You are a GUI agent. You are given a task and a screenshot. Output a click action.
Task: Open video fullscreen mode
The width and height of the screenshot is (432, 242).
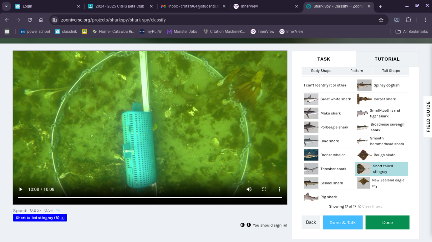[x=264, y=189]
